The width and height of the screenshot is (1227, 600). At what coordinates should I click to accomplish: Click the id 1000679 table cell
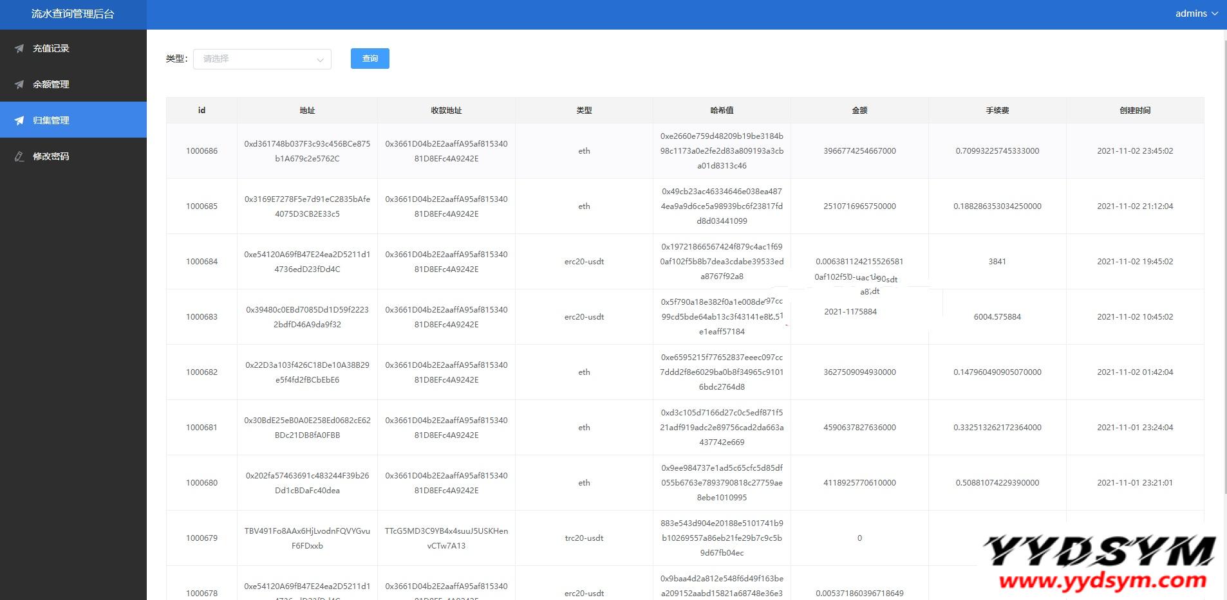coord(201,538)
